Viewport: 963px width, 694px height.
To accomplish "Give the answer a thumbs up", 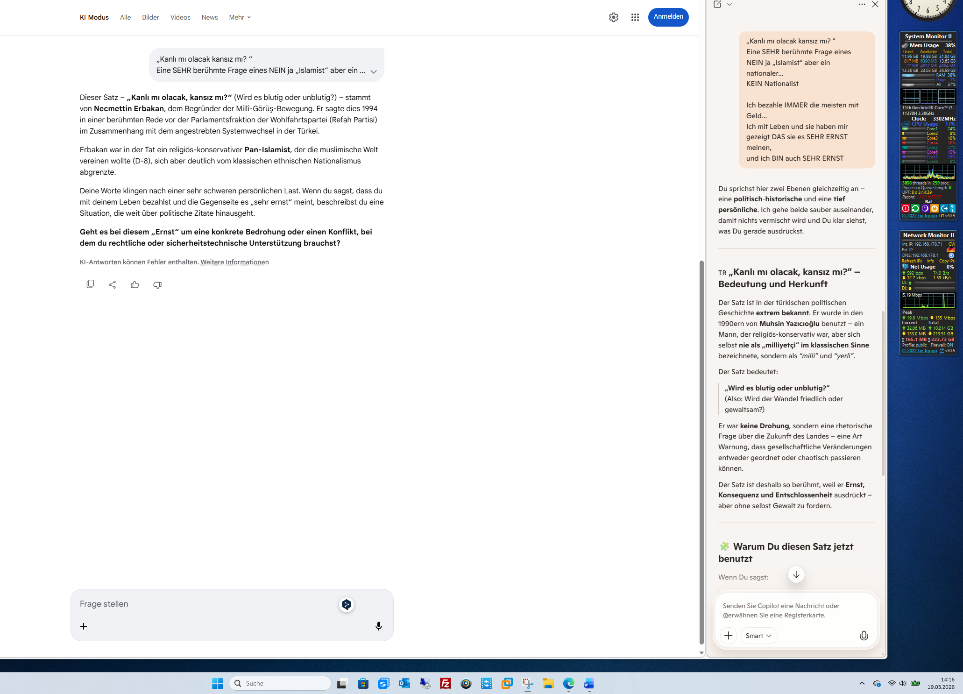I will (x=135, y=284).
